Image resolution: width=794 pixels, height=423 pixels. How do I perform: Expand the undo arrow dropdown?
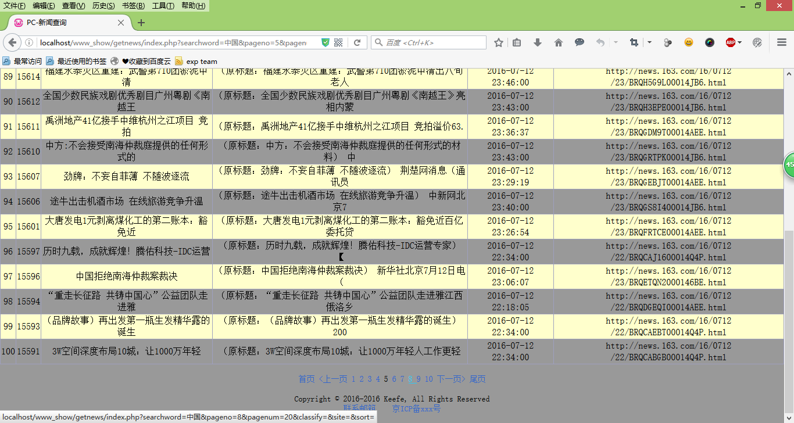coord(615,42)
